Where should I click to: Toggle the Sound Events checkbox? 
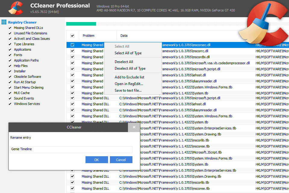10,98
